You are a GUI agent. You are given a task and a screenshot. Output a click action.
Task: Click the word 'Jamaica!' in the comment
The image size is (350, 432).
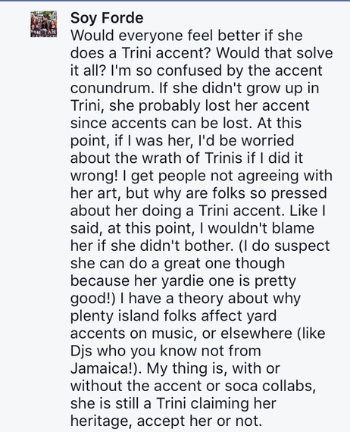[x=104, y=368]
